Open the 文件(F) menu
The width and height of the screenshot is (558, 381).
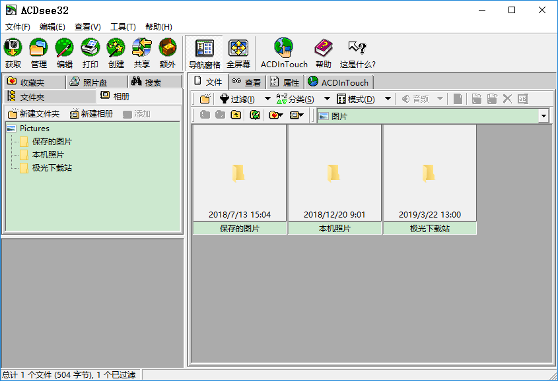17,27
